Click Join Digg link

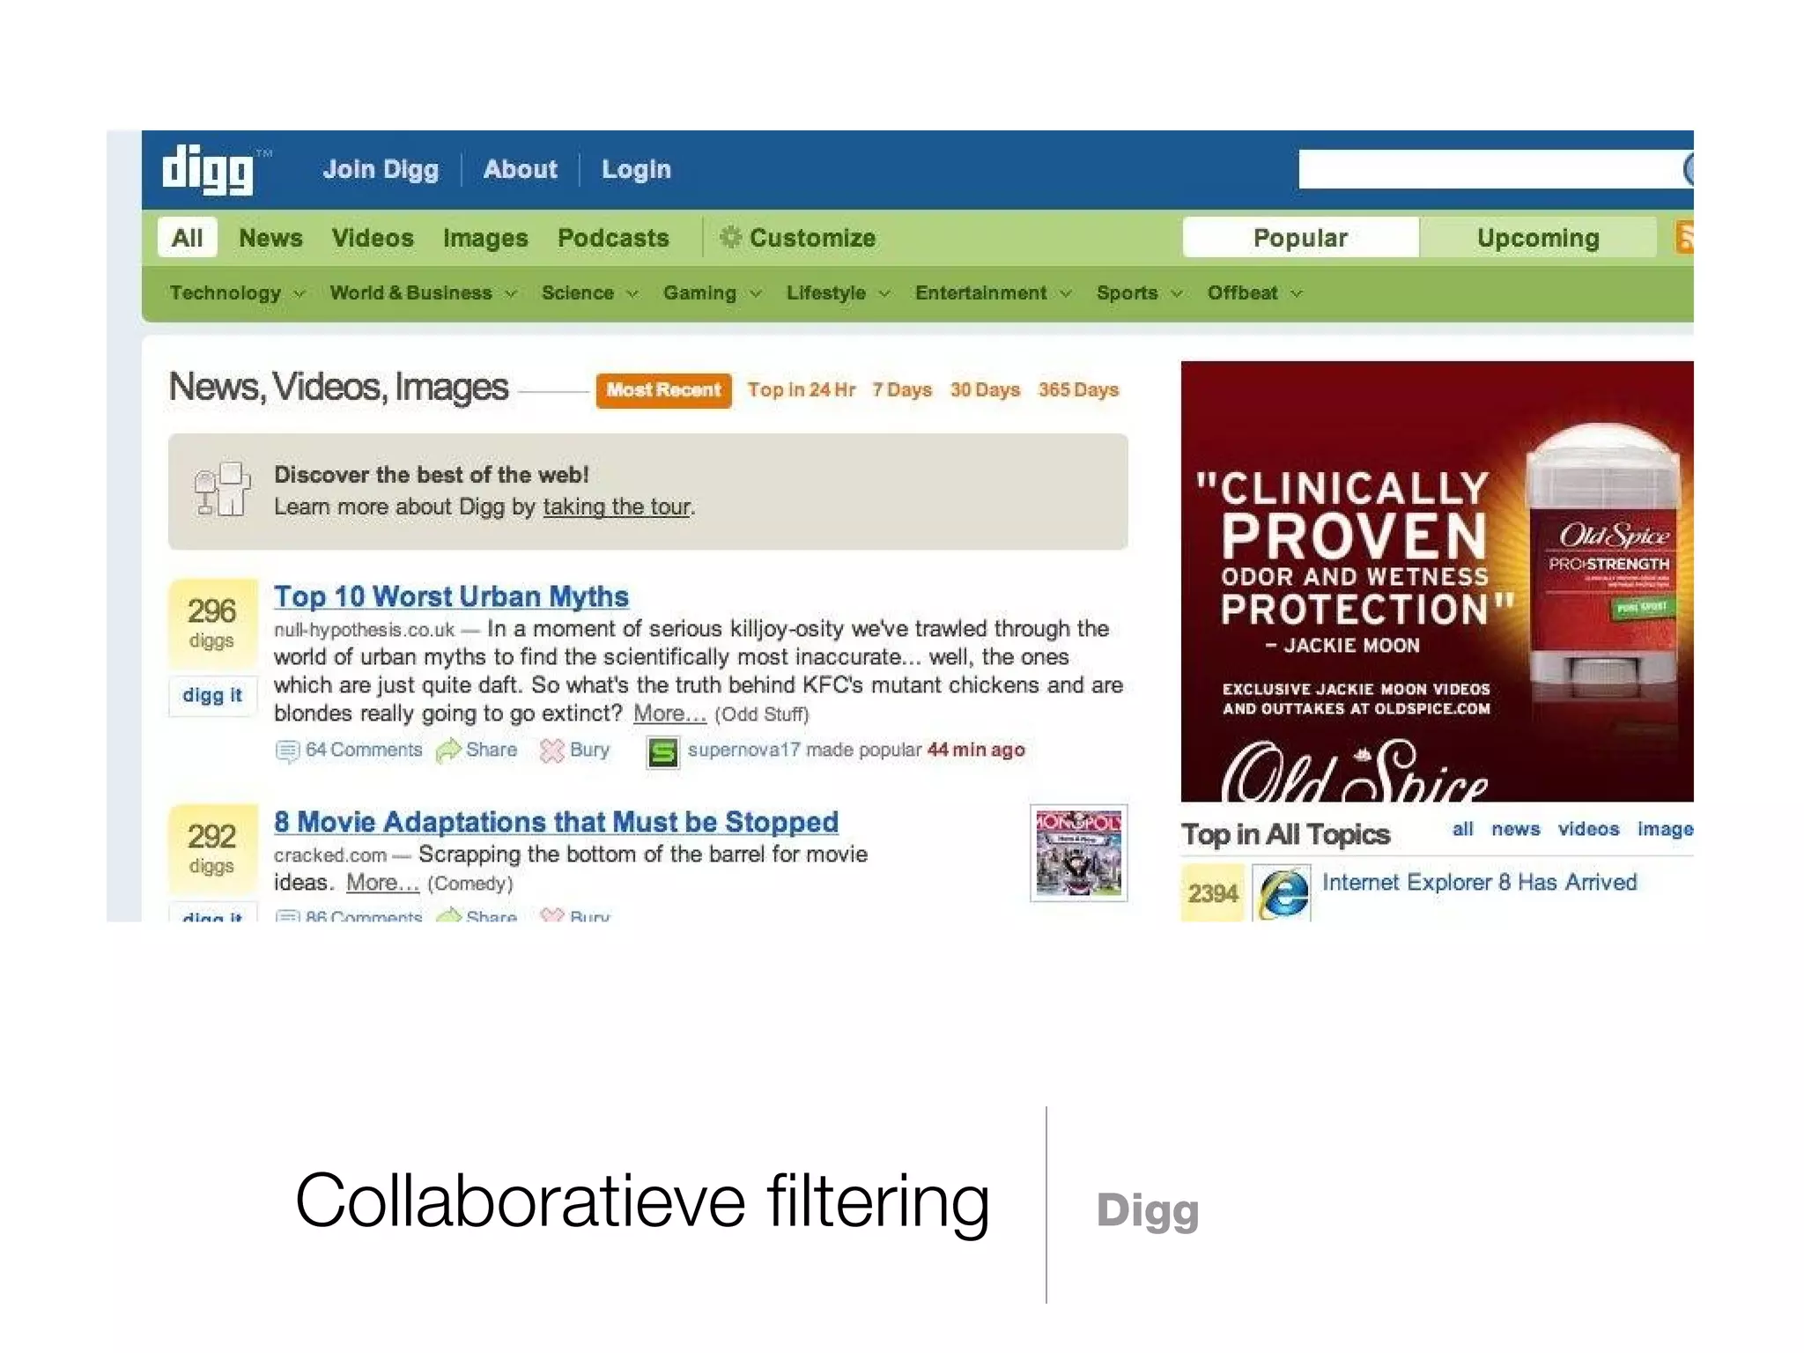[381, 169]
